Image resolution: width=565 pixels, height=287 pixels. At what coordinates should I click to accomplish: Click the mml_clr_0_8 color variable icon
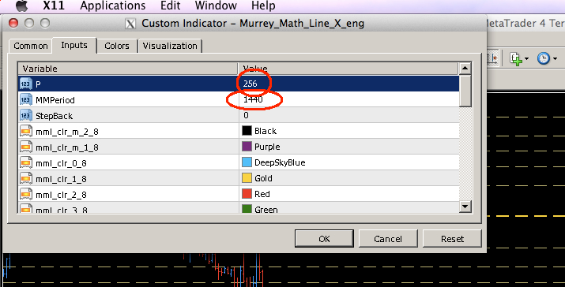[26, 163]
